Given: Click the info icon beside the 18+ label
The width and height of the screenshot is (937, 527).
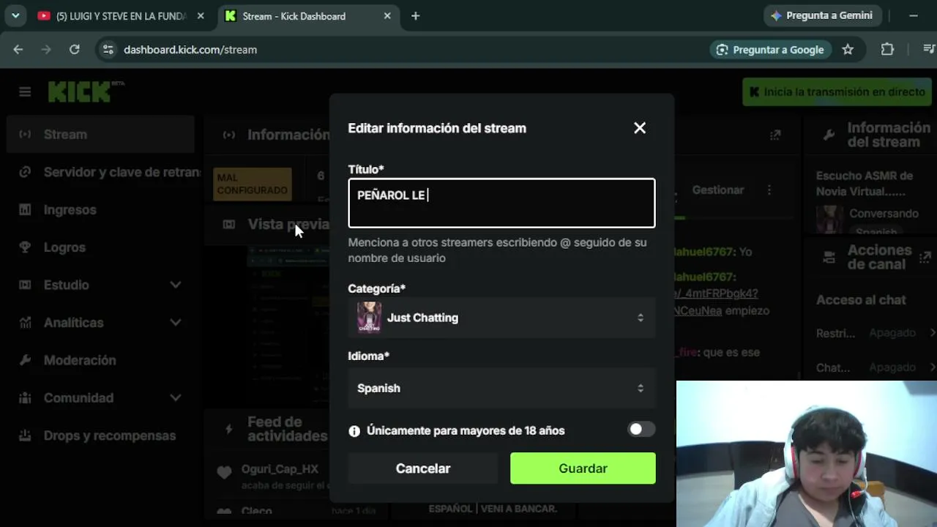Looking at the screenshot, I should pos(354,431).
